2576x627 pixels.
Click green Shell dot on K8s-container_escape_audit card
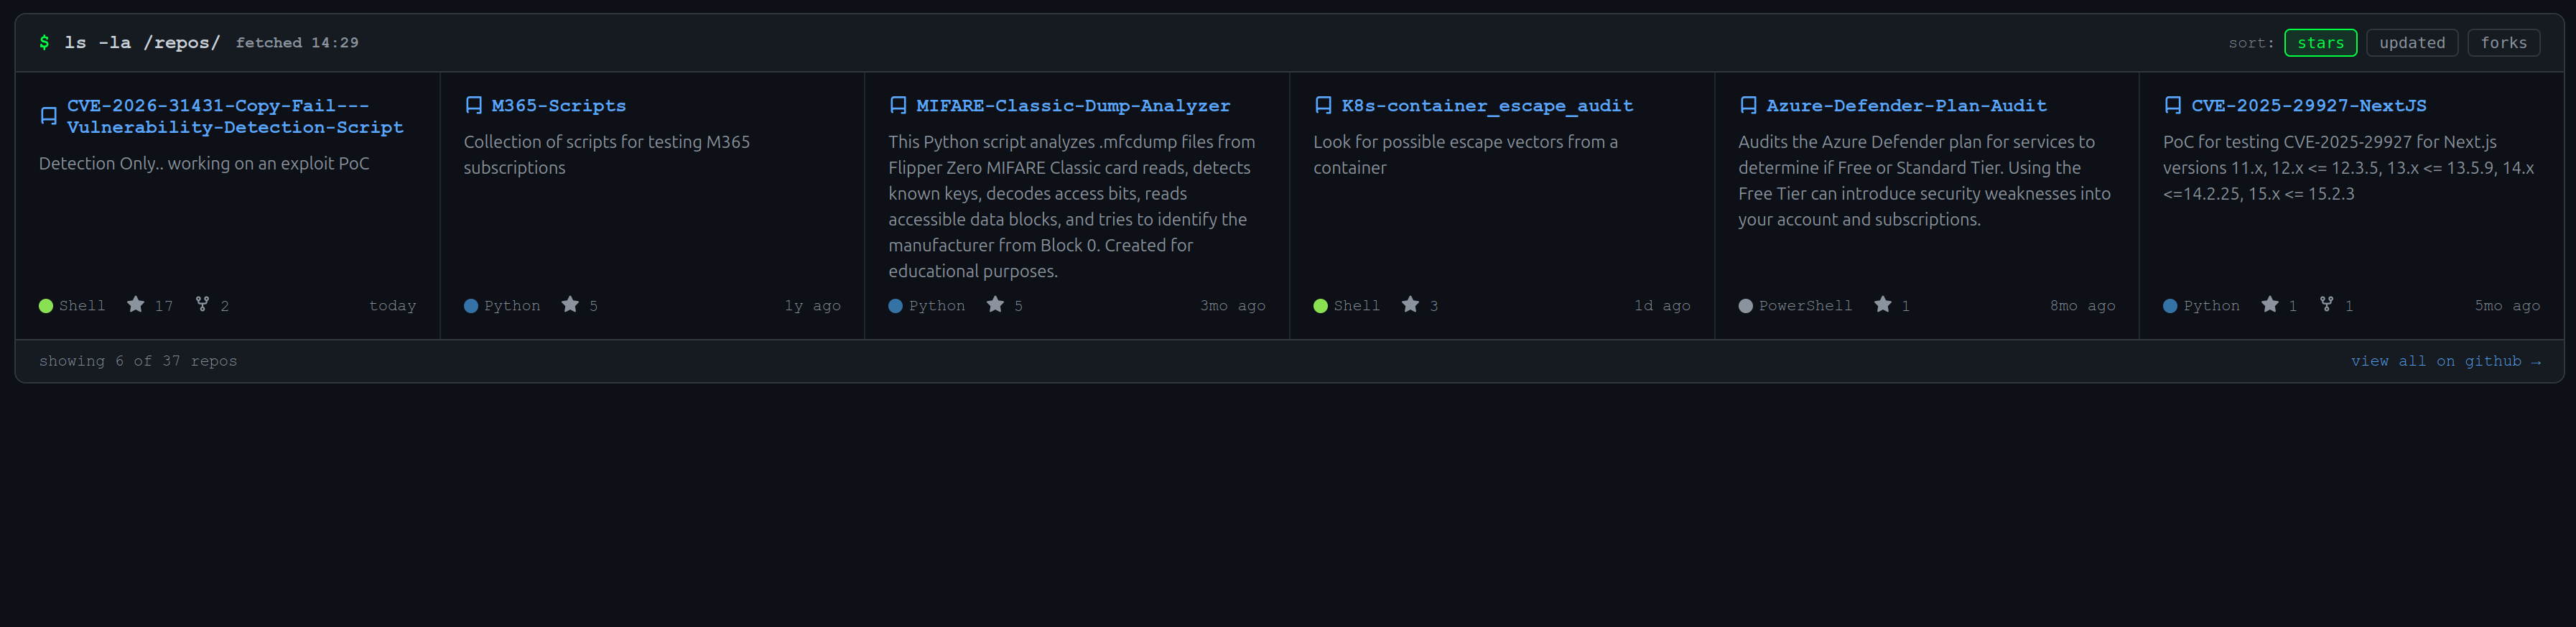1321,306
